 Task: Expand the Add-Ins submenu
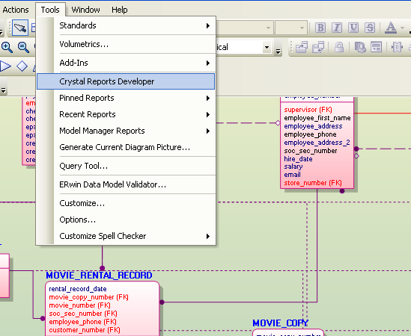pos(126,63)
